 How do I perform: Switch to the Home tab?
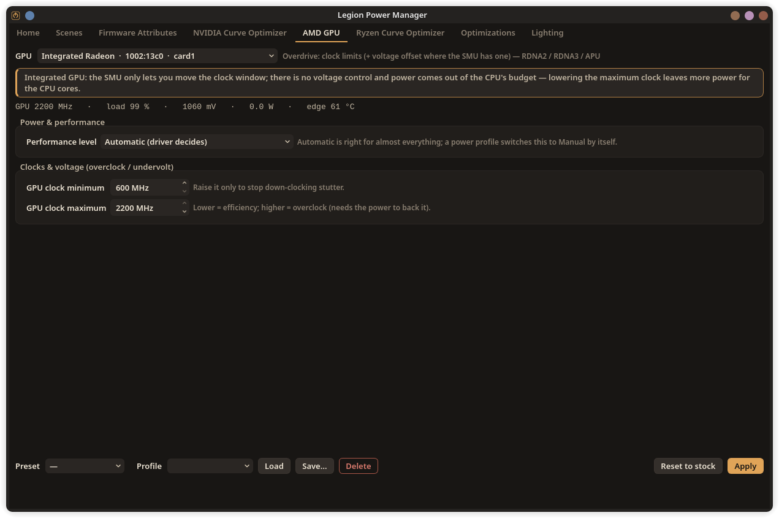pyautogui.click(x=28, y=32)
